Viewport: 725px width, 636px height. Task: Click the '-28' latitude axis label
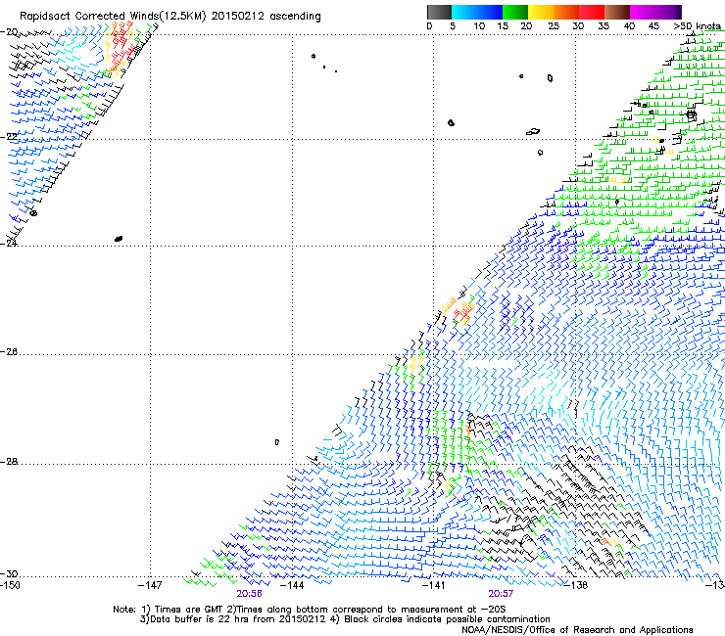click(x=9, y=462)
